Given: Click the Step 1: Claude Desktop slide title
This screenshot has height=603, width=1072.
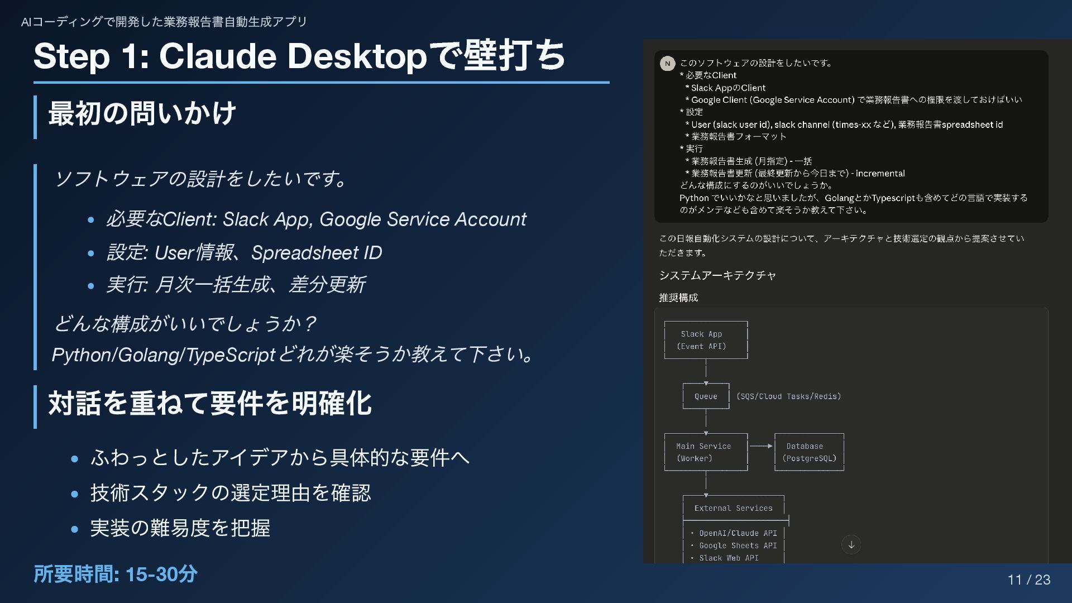Looking at the screenshot, I should [x=299, y=56].
